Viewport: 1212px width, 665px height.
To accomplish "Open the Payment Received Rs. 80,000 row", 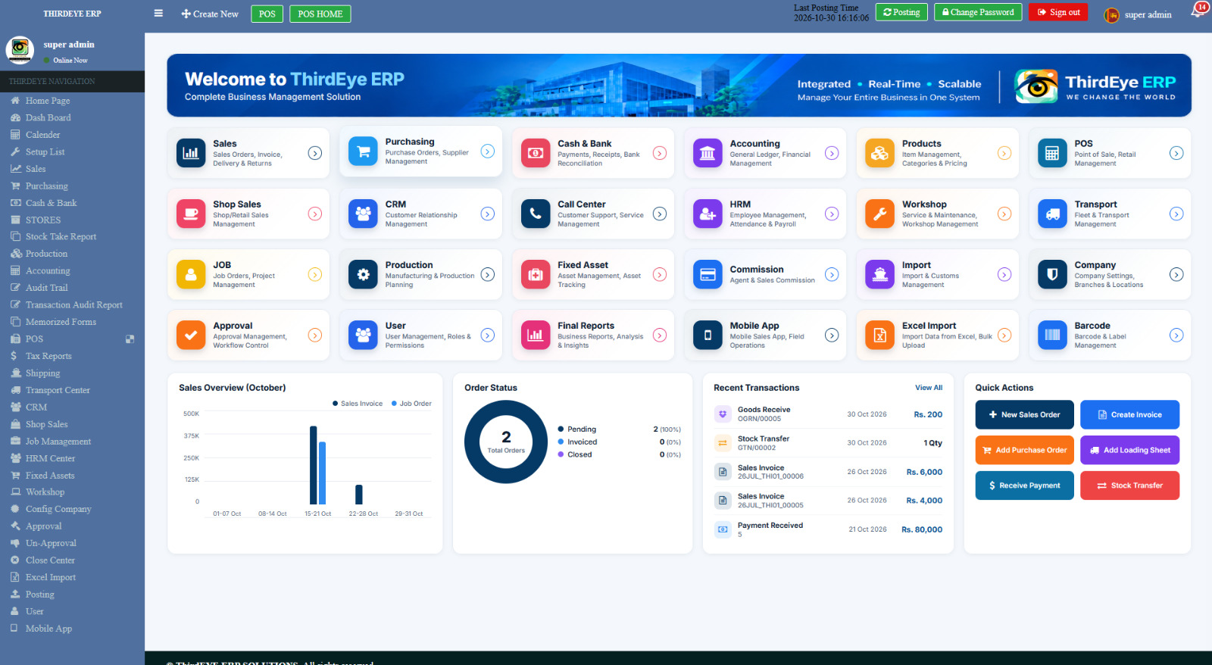I will click(x=828, y=529).
